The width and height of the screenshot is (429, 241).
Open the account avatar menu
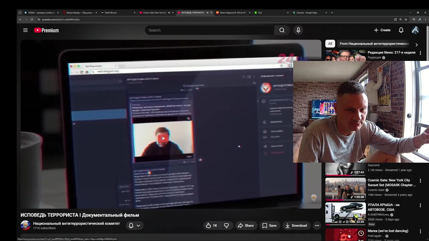[x=415, y=30]
